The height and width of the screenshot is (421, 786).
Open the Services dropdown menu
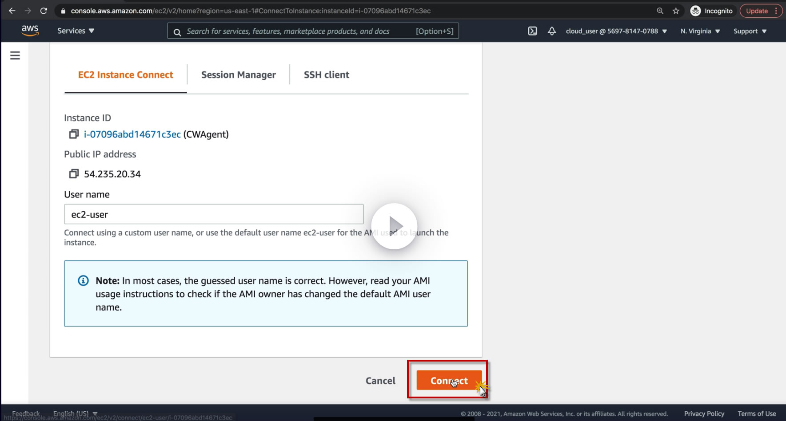click(x=76, y=31)
